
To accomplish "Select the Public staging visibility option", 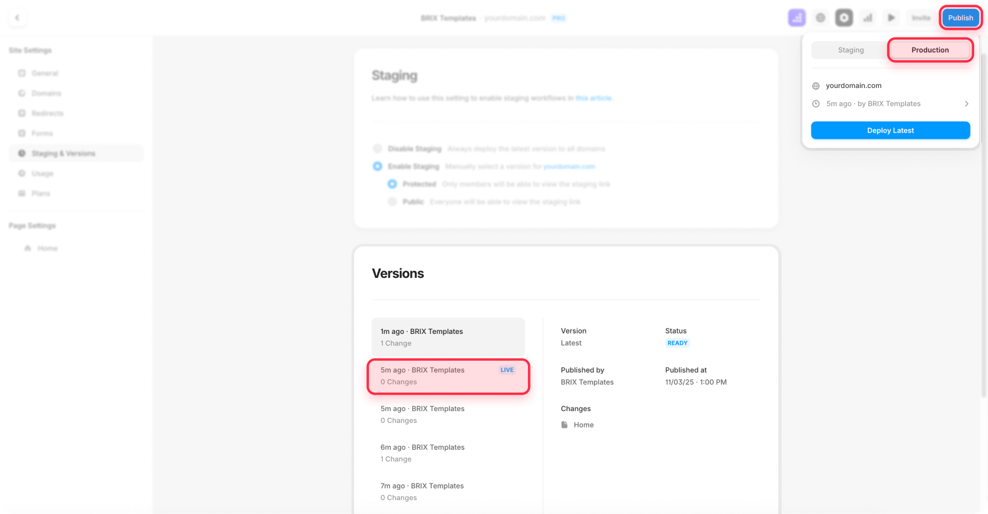I will point(392,201).
